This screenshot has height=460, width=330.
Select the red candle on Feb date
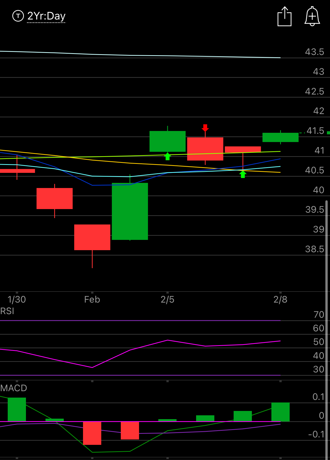[x=92, y=237]
